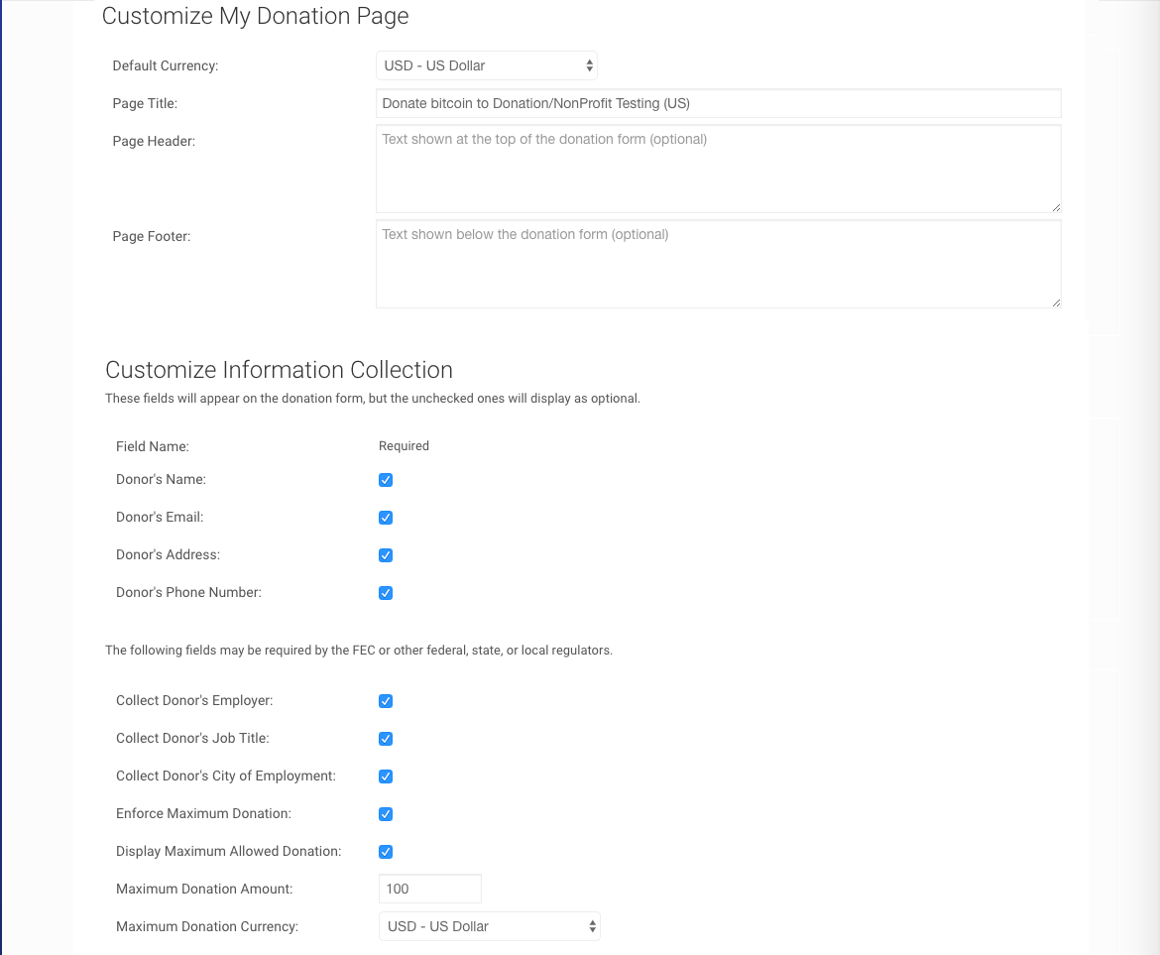This screenshot has width=1160, height=955.
Task: Disable the Collect Donor's Job Title checkbox
Action: point(386,739)
